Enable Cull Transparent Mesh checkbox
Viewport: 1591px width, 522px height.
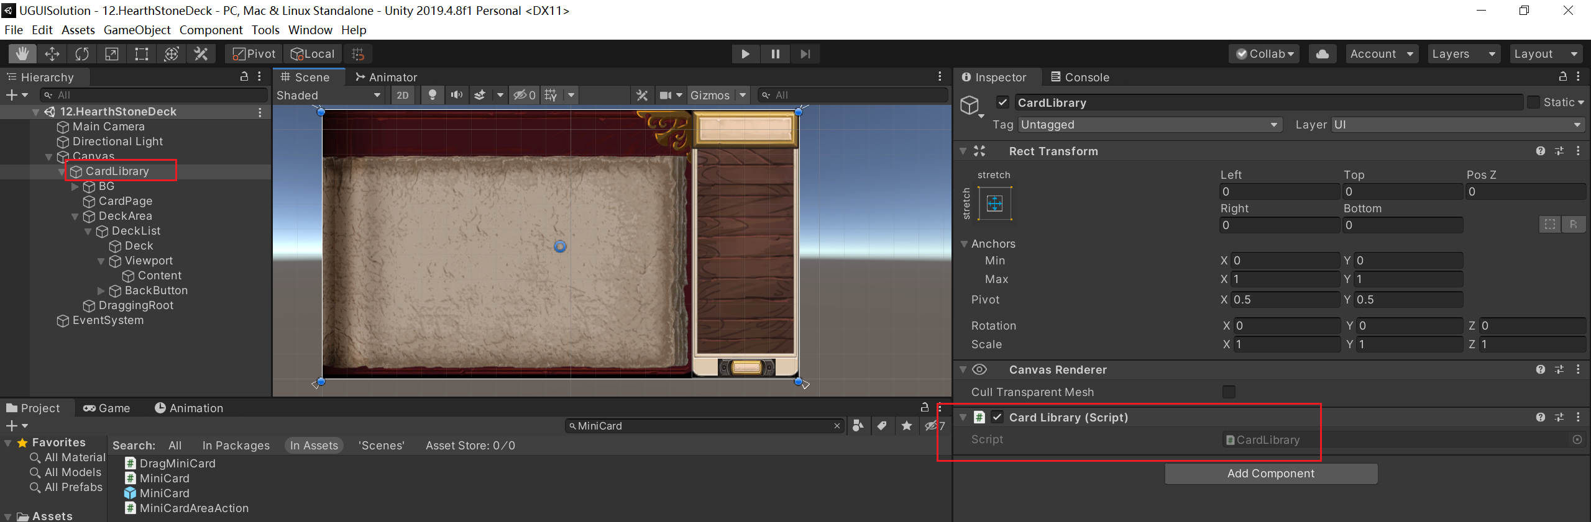coord(1229,392)
